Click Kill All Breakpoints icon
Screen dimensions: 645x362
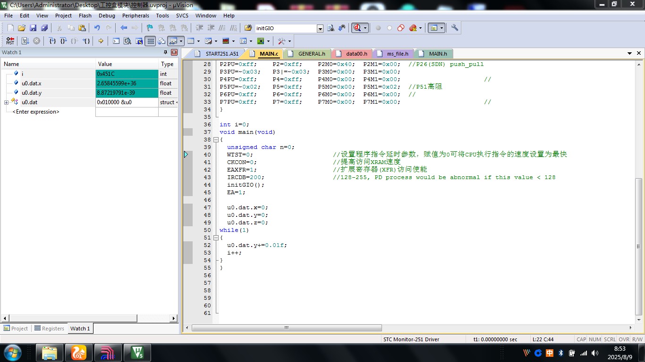[x=413, y=28]
